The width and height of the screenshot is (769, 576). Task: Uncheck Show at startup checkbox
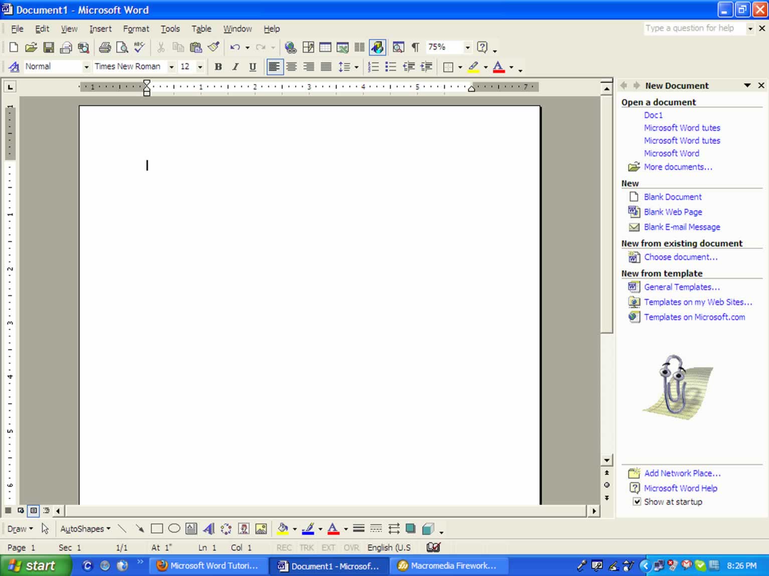coord(637,501)
